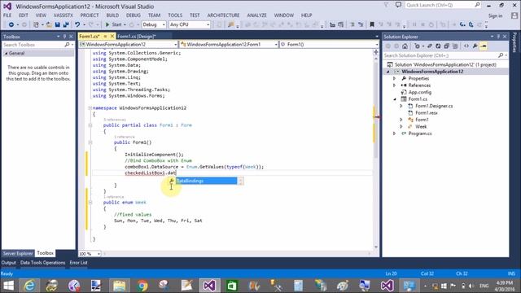
Task: Click the Windows Start button
Action: (9, 286)
